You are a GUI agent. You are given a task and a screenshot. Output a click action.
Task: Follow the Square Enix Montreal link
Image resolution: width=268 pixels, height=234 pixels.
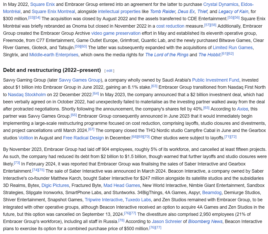53,12
